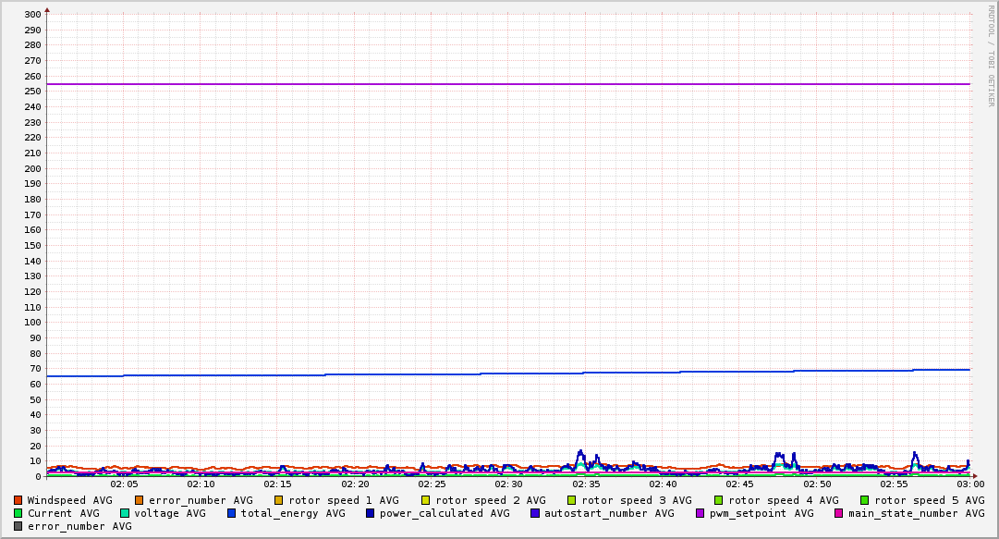Click the orange error_number AVG legend swatch
This screenshot has height=539, width=999.
coord(139,501)
